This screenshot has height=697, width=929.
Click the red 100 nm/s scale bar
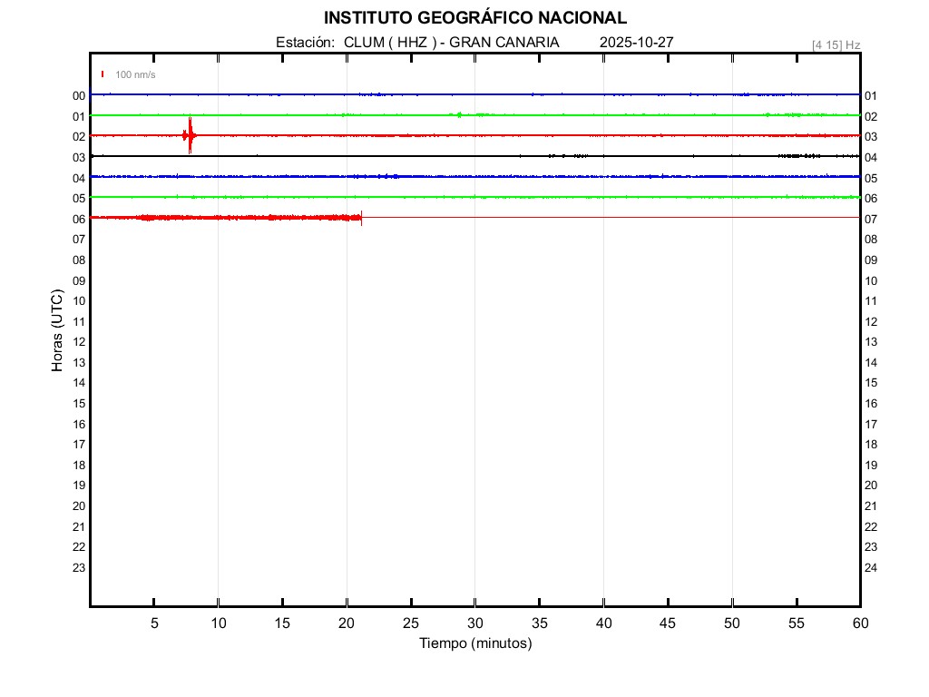click(103, 74)
